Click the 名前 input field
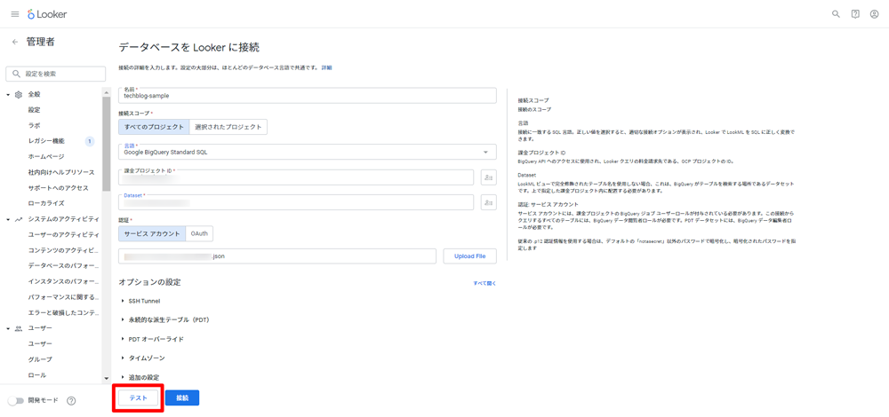Image resolution: width=889 pixels, height=417 pixels. [307, 96]
